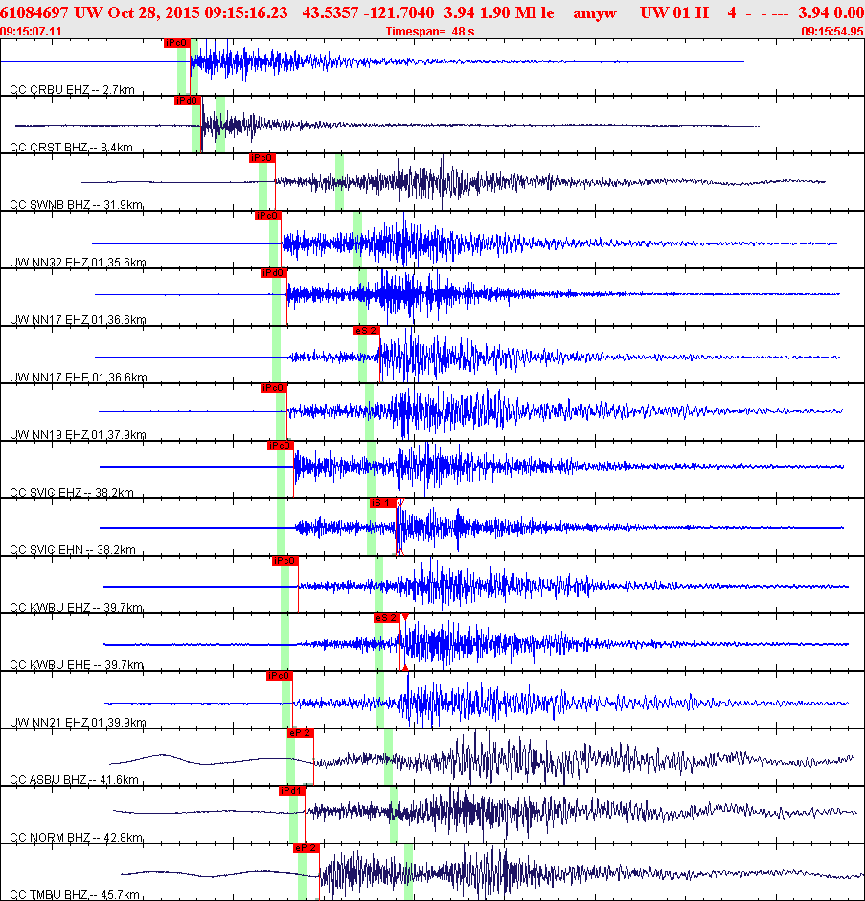Click the iPc0 pick marker on SWNB BHZ
This screenshot has width=865, height=901.
262,158
